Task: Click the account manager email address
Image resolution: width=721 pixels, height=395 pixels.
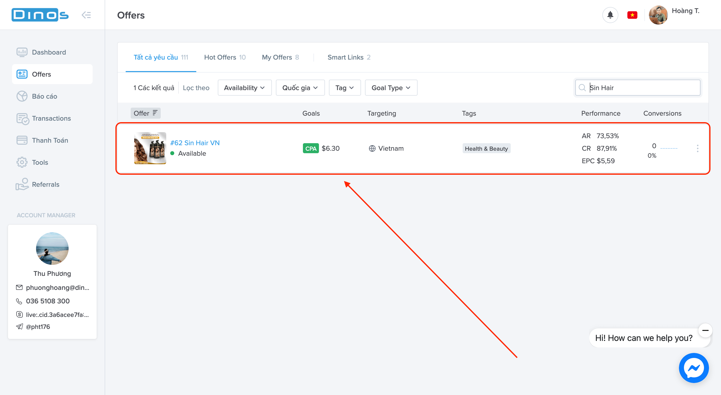Action: point(57,288)
